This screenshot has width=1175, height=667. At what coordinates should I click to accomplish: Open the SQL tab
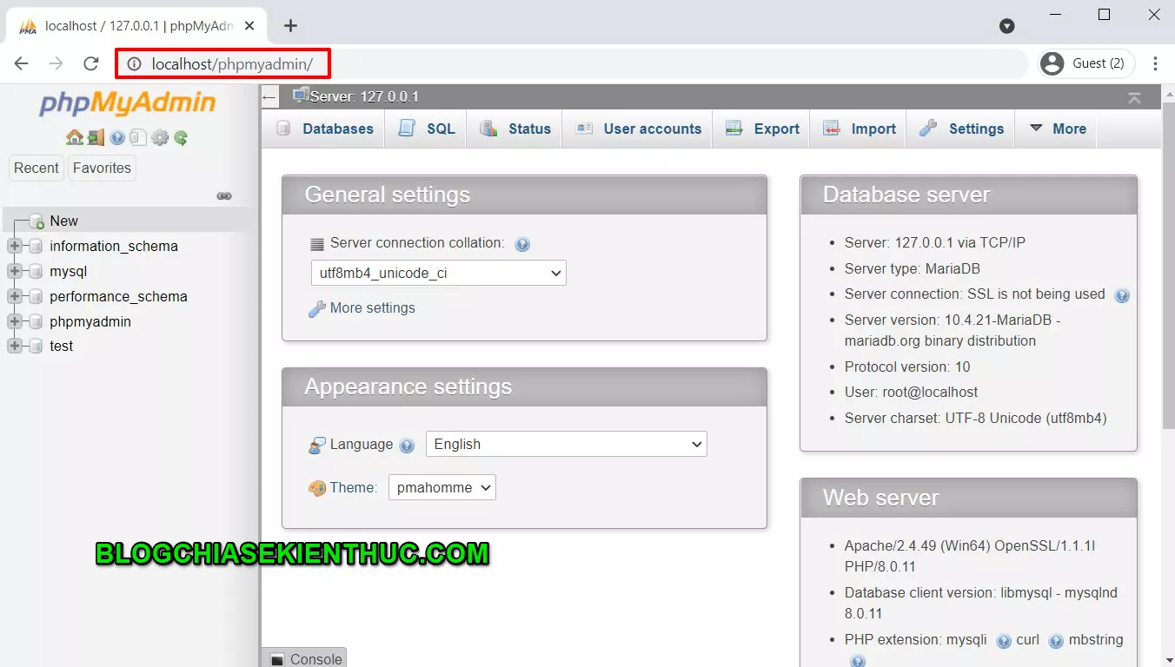pyautogui.click(x=426, y=129)
